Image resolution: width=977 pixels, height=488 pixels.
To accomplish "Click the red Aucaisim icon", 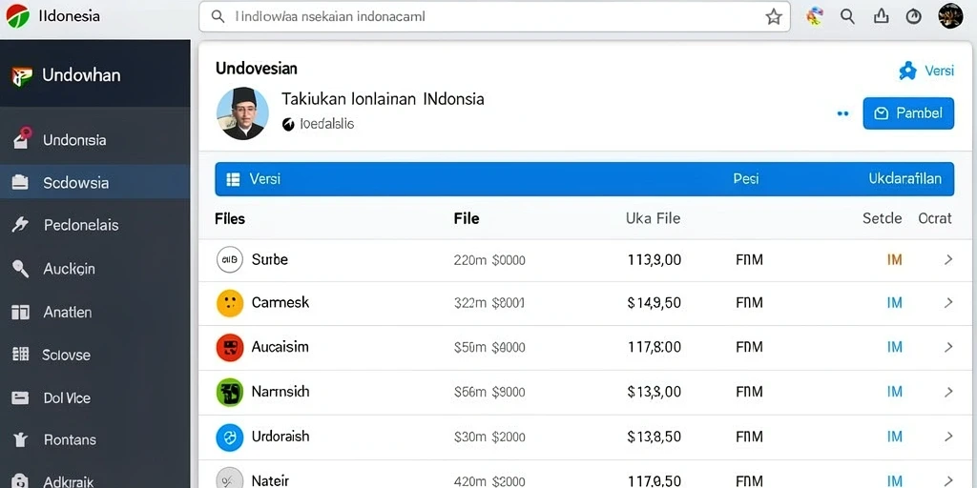I will pyautogui.click(x=229, y=347).
